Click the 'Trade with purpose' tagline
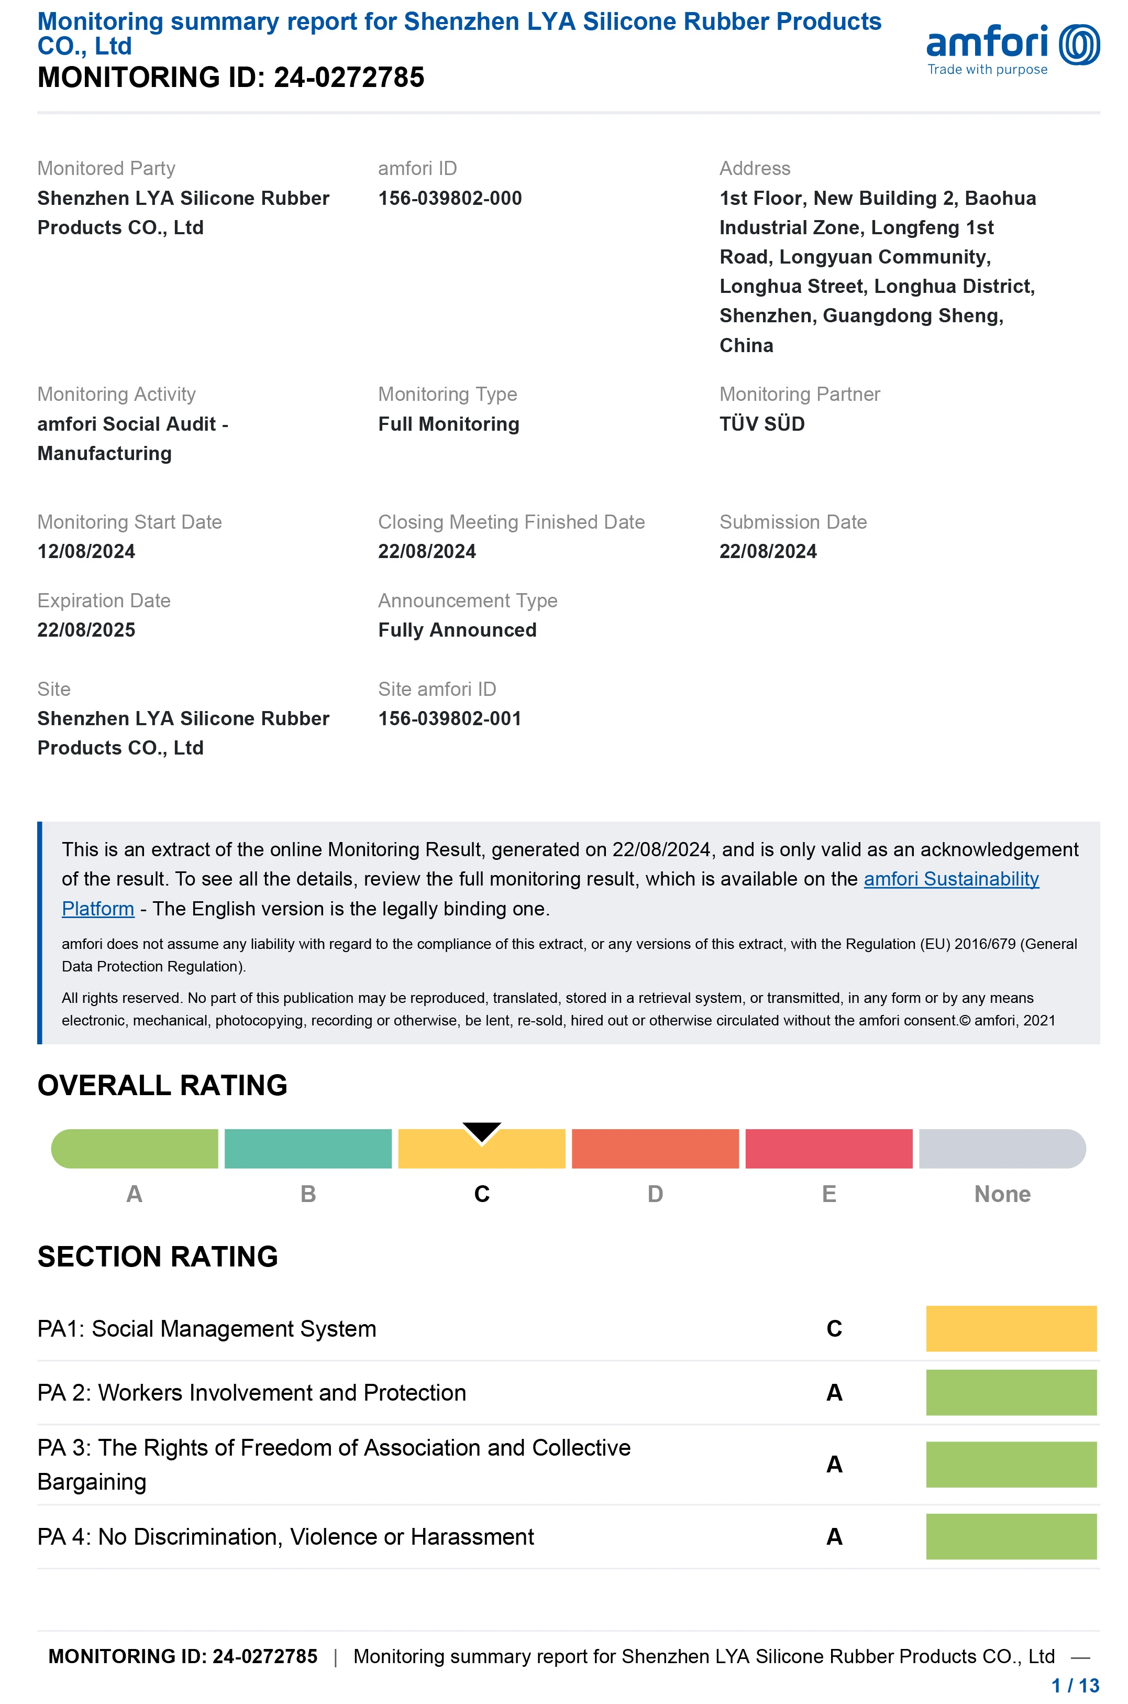 tap(987, 69)
